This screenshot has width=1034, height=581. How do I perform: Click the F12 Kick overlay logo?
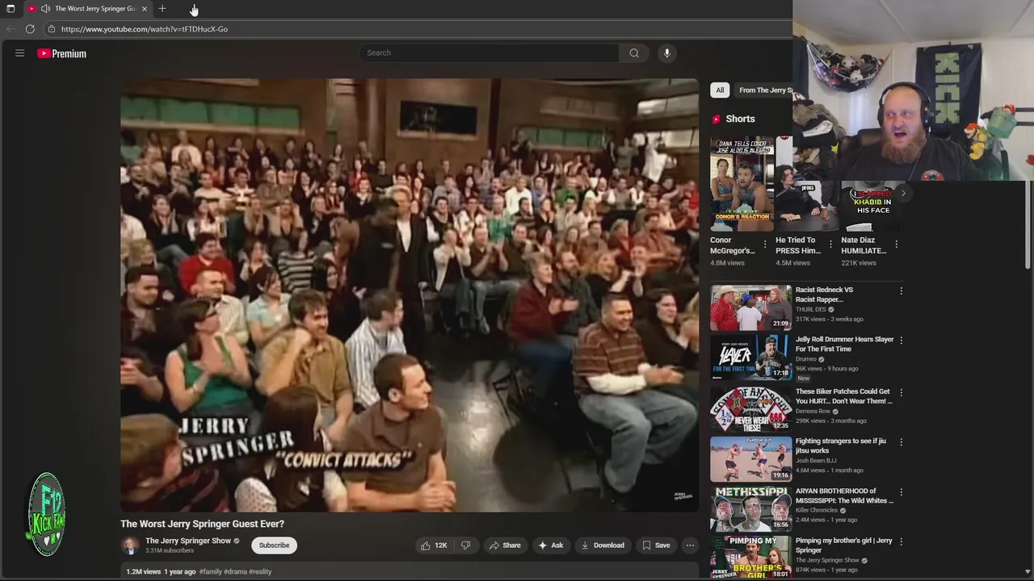click(47, 515)
